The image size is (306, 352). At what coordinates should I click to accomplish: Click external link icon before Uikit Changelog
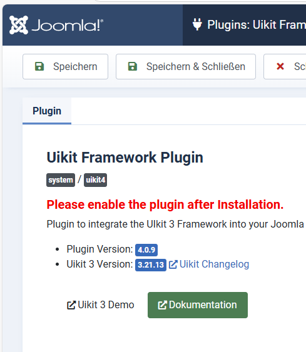tap(173, 264)
